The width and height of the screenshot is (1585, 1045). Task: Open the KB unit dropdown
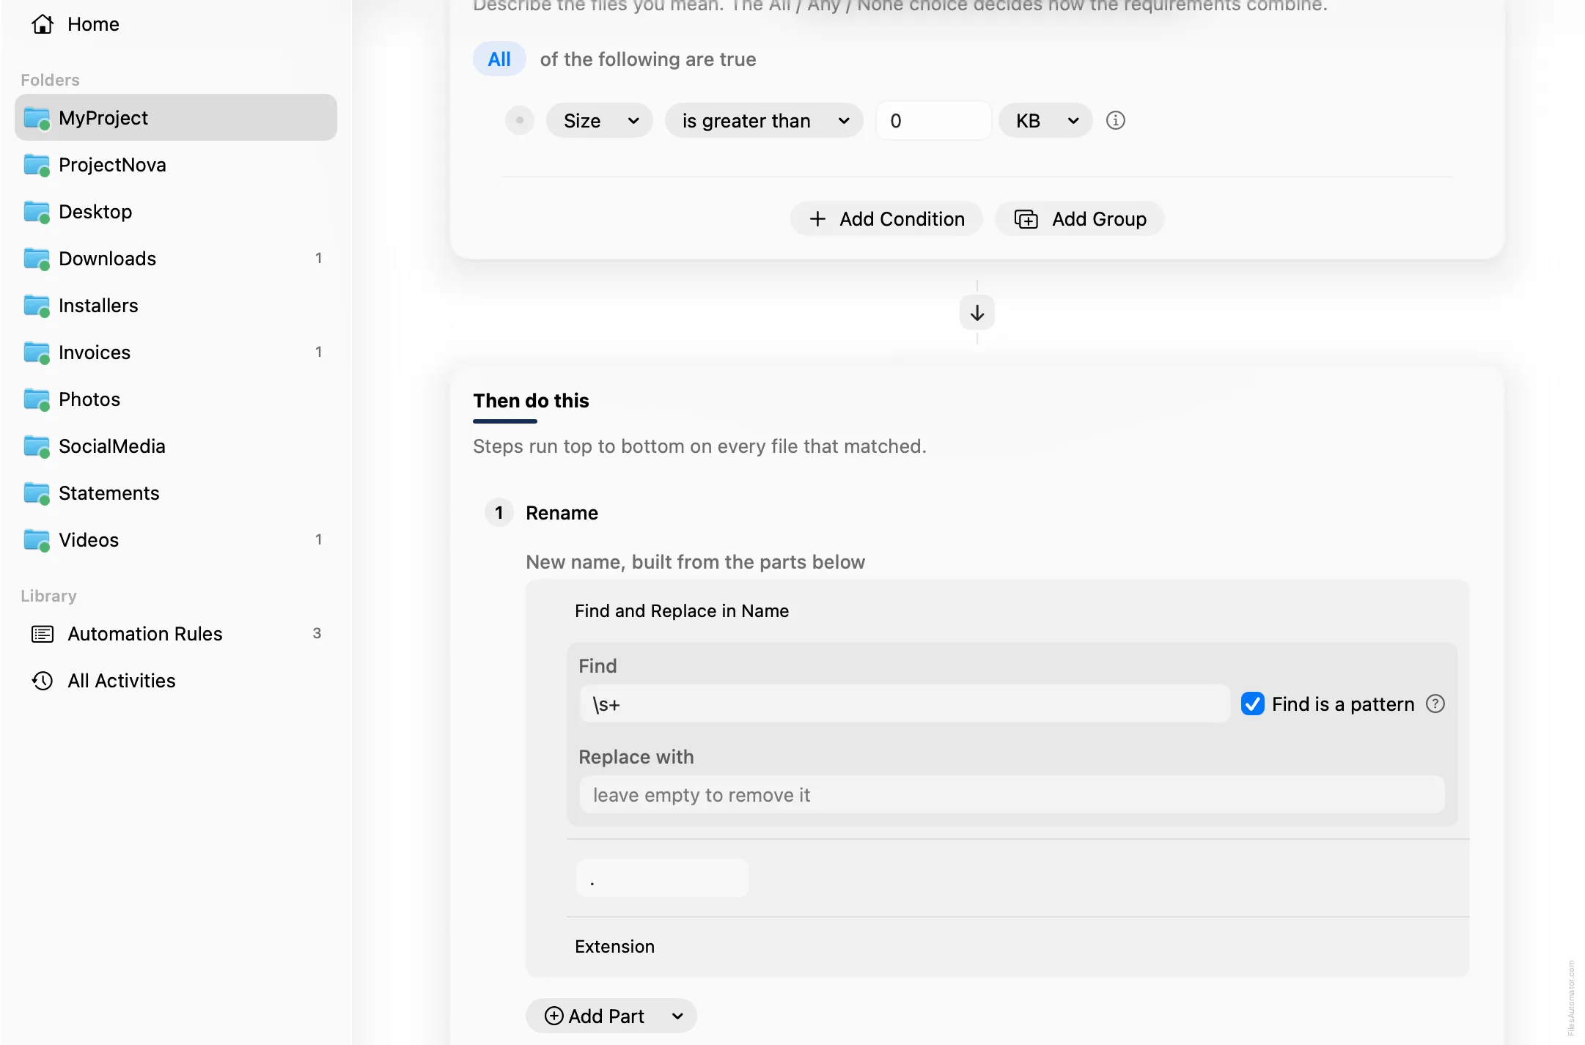point(1045,120)
